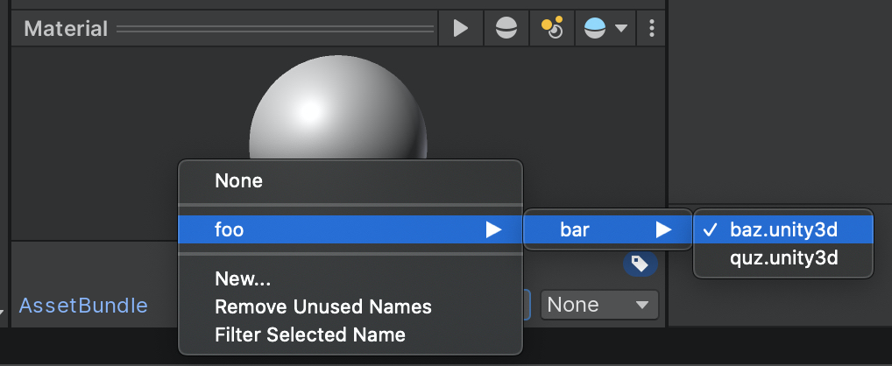Open the bar submenu item
This screenshot has height=366, width=892.
(607, 229)
